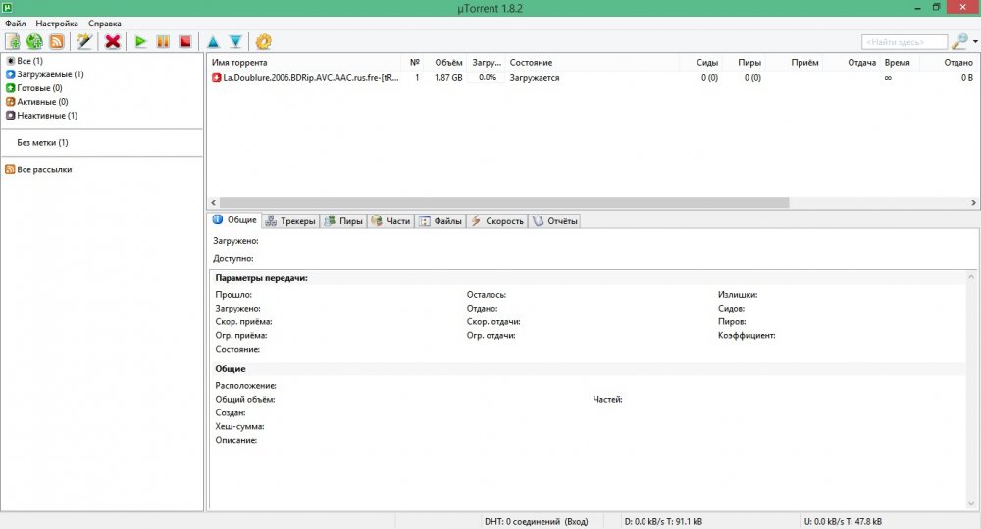Click the Add Torrent toolbar icon
The height and width of the screenshot is (529, 981).
13,41
